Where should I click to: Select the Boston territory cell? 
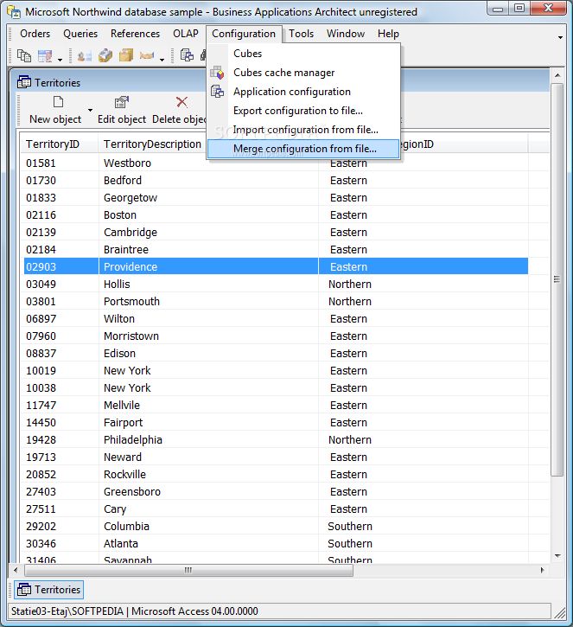208,215
